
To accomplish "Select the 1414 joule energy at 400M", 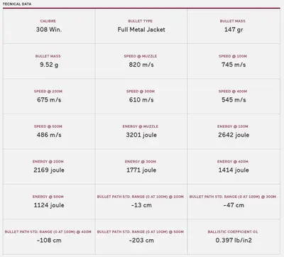I will [x=234, y=170].
